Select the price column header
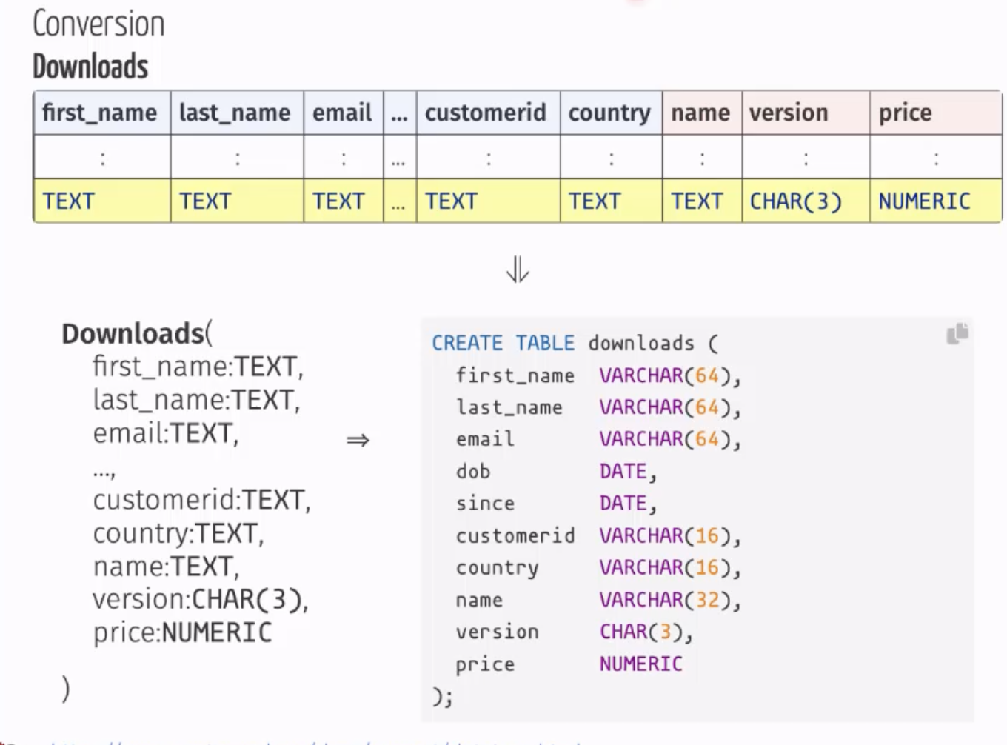 [905, 113]
